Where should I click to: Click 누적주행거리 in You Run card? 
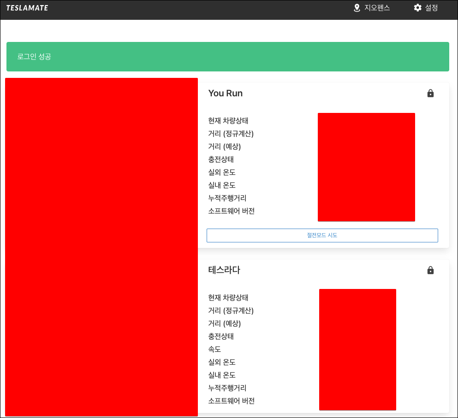click(227, 198)
